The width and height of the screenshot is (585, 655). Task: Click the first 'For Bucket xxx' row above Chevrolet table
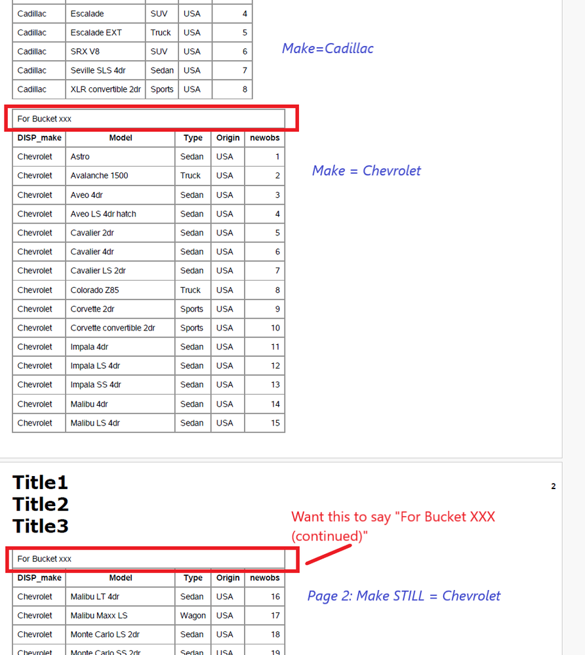[x=149, y=119]
